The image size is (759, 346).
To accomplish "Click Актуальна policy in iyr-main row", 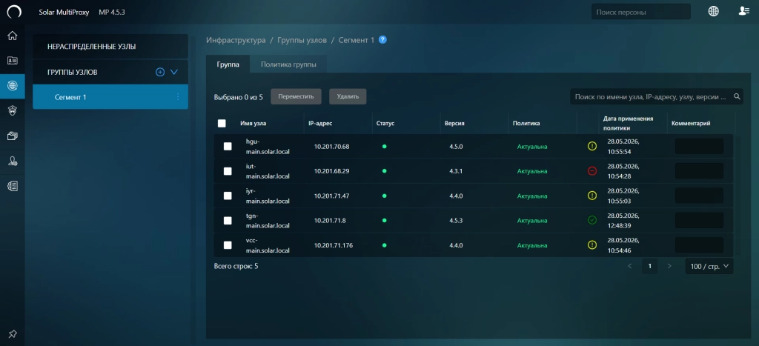I will click(532, 196).
